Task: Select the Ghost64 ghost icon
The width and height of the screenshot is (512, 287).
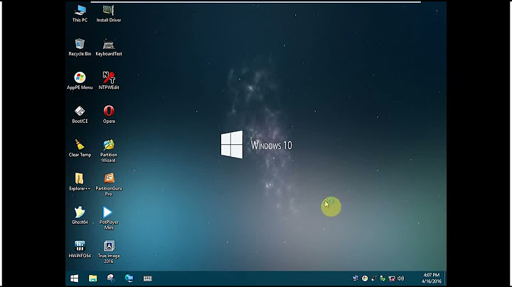Action: click(x=80, y=215)
